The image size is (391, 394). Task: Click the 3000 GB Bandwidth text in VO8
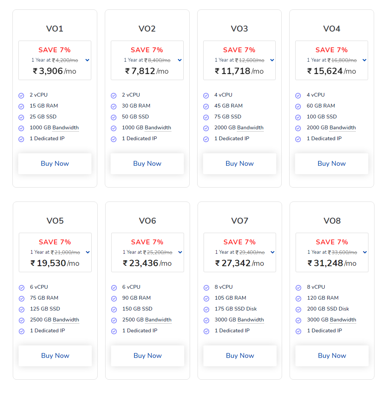click(332, 320)
